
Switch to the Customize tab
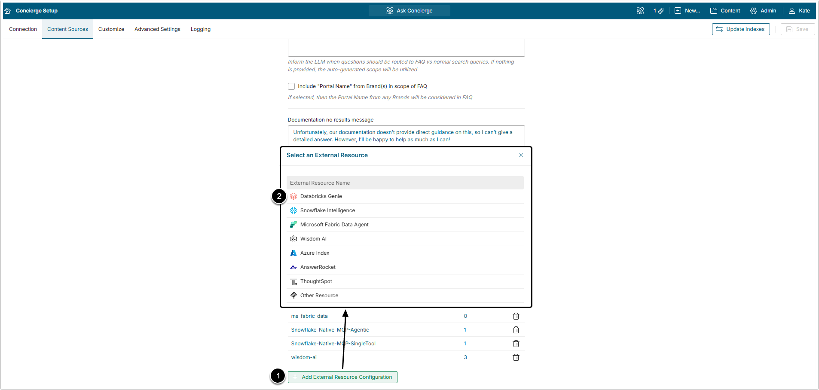[111, 29]
